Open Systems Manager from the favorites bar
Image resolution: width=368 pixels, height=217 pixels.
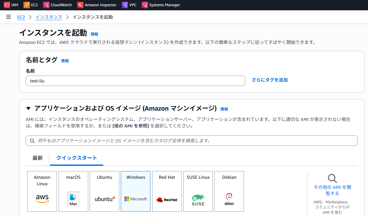tap(161, 5)
